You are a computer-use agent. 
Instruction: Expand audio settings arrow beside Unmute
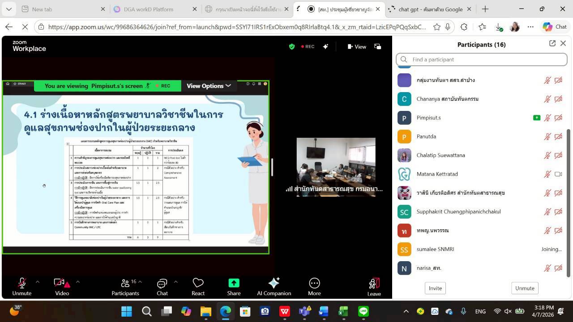(x=37, y=282)
